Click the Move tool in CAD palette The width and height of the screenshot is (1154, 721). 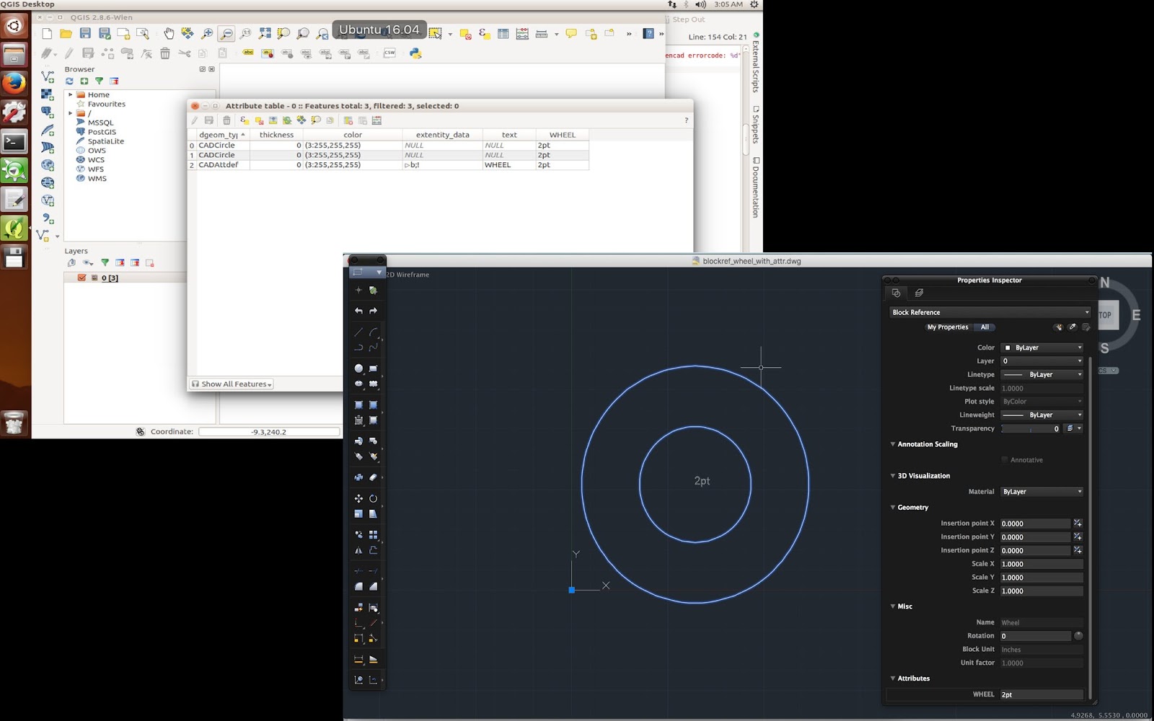click(358, 498)
